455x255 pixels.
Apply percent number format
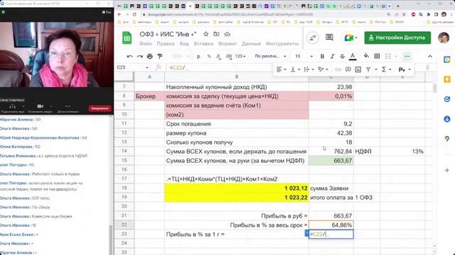click(x=209, y=56)
